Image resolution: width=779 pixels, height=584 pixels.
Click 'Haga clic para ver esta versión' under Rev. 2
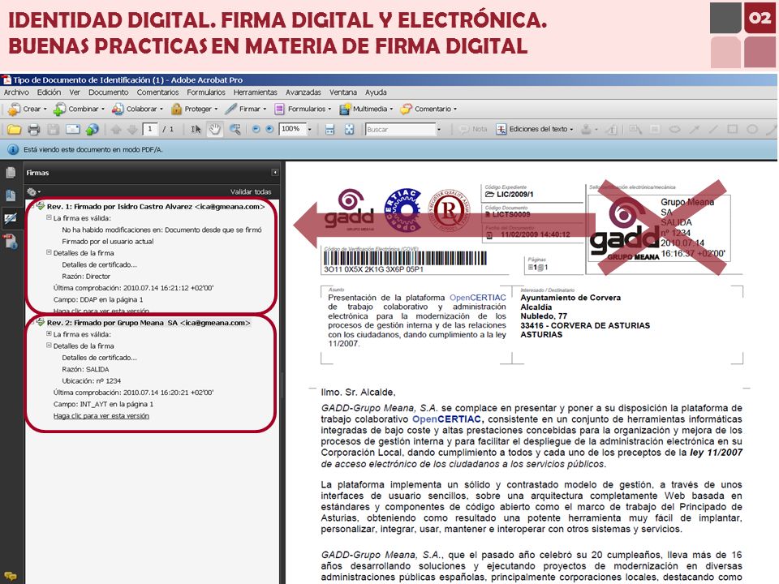pyautogui.click(x=101, y=415)
